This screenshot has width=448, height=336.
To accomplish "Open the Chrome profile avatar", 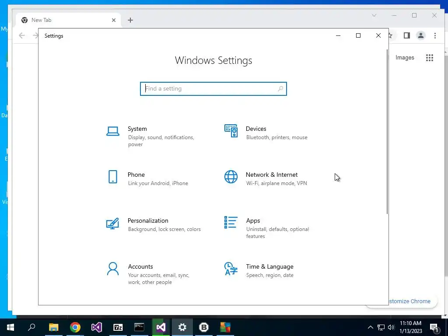I will [x=421, y=35].
